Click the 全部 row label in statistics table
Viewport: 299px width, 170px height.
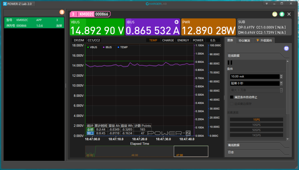pyautogui.click(x=90, y=129)
